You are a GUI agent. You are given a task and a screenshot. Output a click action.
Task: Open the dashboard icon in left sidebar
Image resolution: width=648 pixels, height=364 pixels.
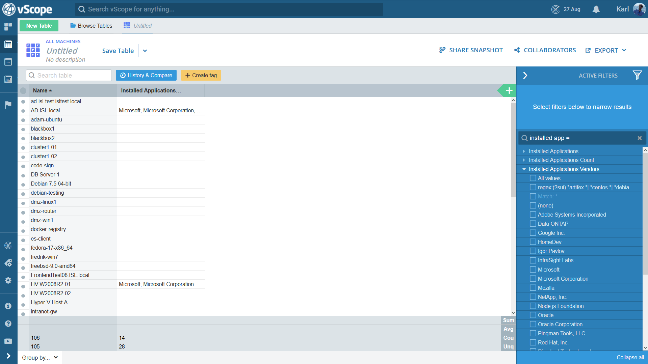[x=8, y=27]
